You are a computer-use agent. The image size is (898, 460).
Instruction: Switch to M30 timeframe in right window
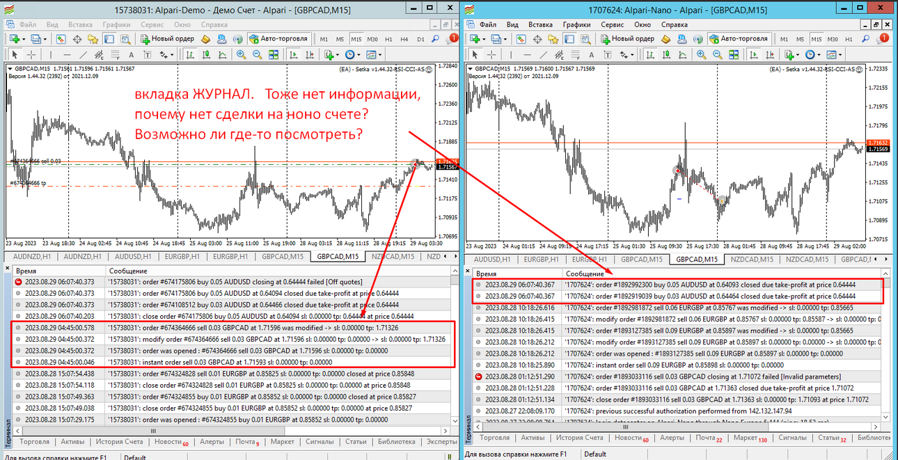(833, 38)
